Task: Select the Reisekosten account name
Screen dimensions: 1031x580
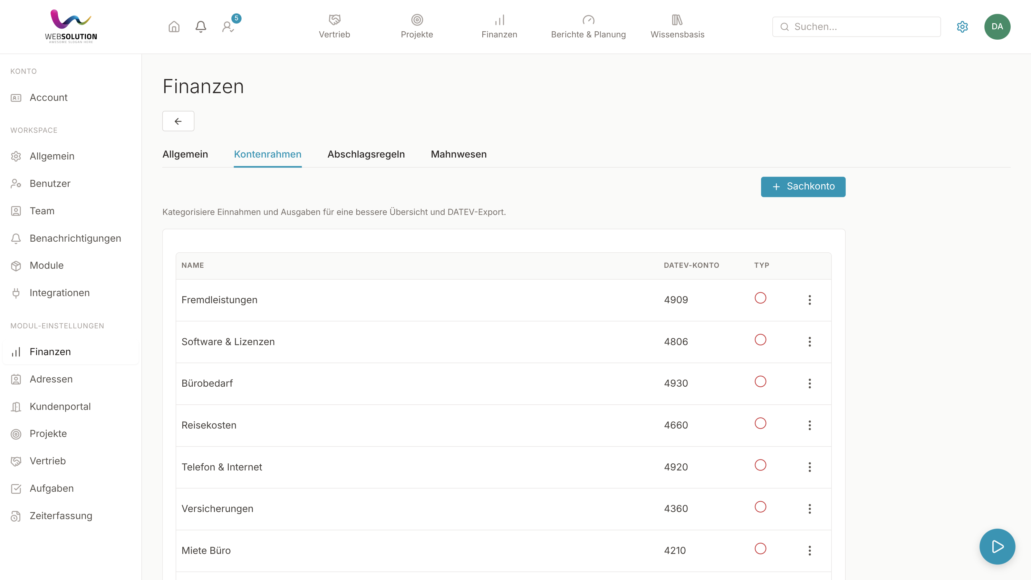Action: [209, 425]
